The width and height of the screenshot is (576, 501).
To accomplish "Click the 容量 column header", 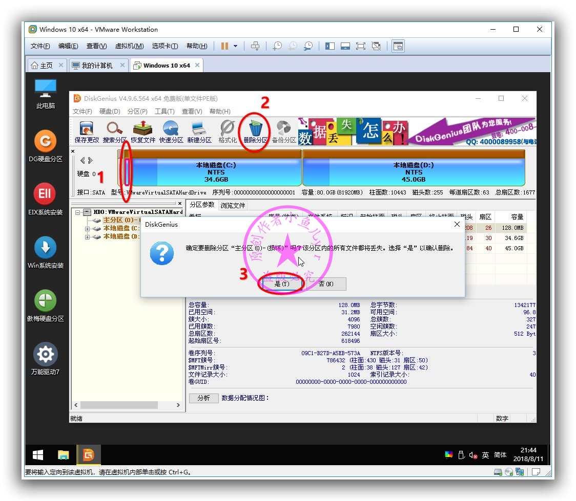I will click(x=511, y=217).
